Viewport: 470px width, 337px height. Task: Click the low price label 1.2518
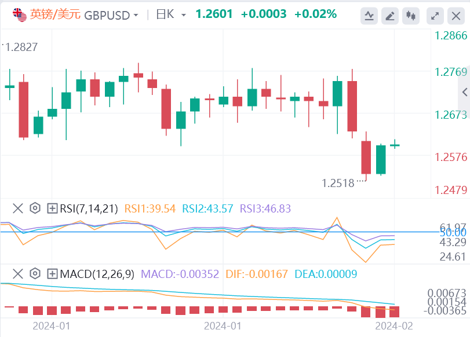338,183
